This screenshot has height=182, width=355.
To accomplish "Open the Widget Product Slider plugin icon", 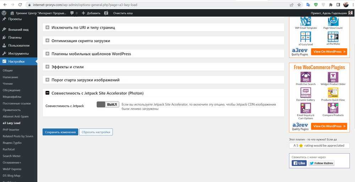I will point(333,77).
